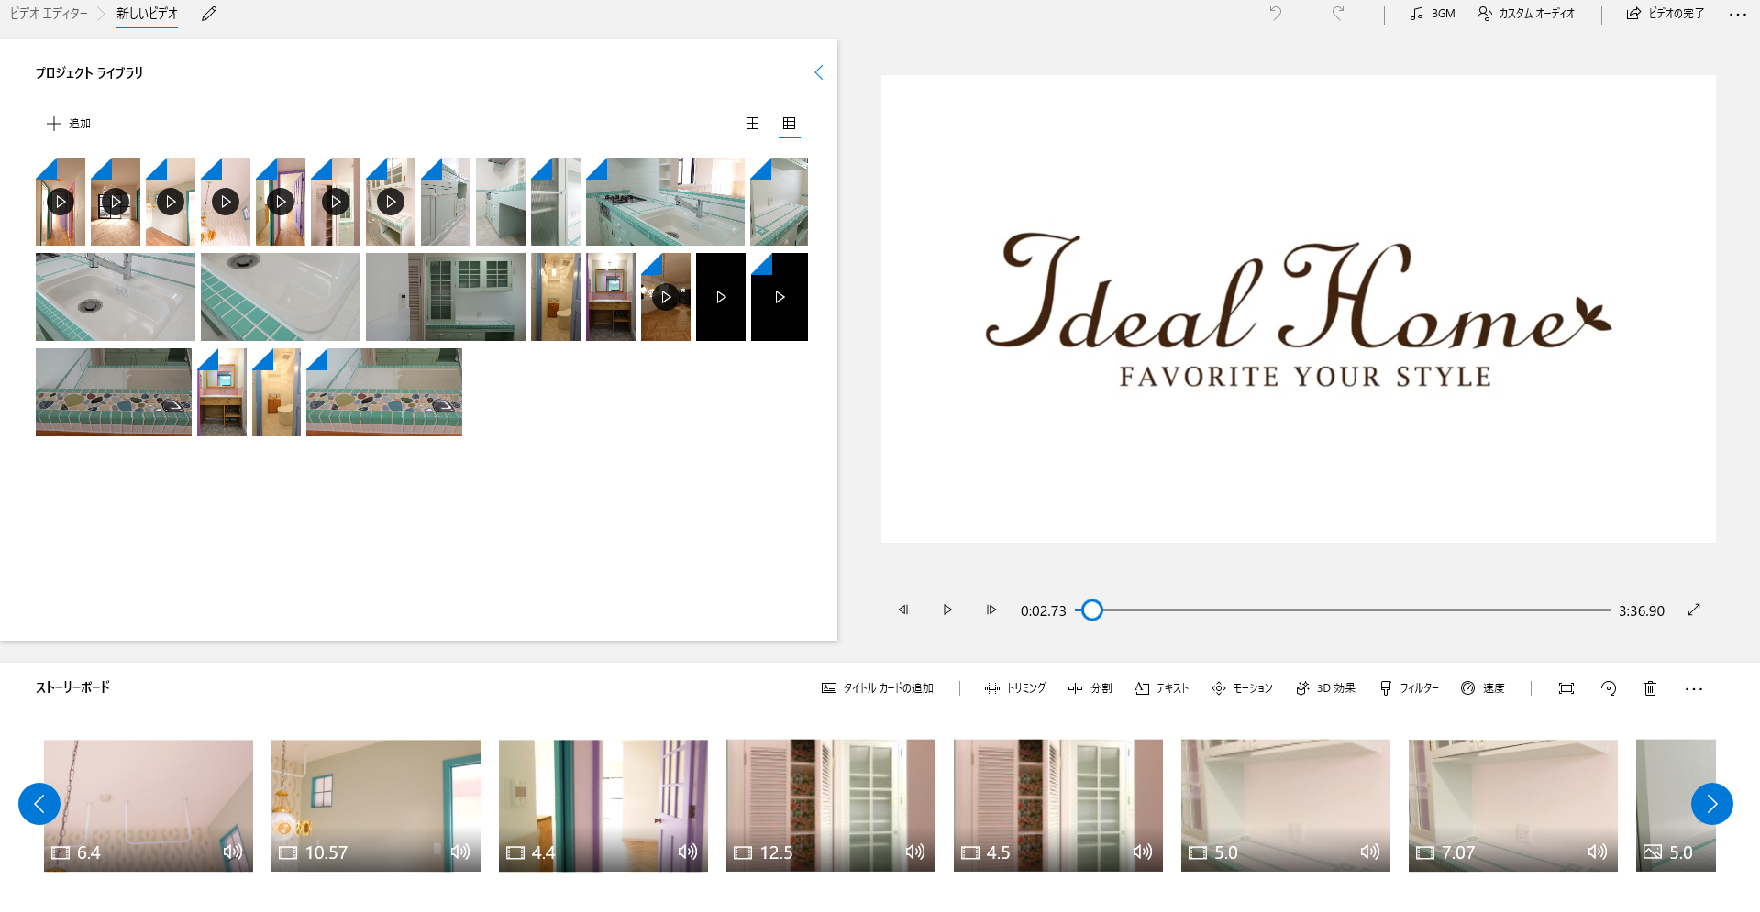This screenshot has height=912, width=1760.
Task: Open the top-right more options menu
Action: [x=1737, y=14]
